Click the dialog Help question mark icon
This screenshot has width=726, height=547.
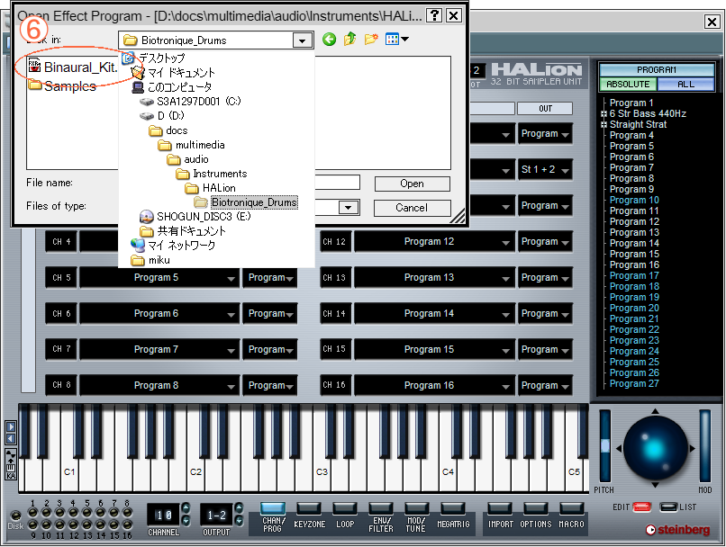click(434, 15)
